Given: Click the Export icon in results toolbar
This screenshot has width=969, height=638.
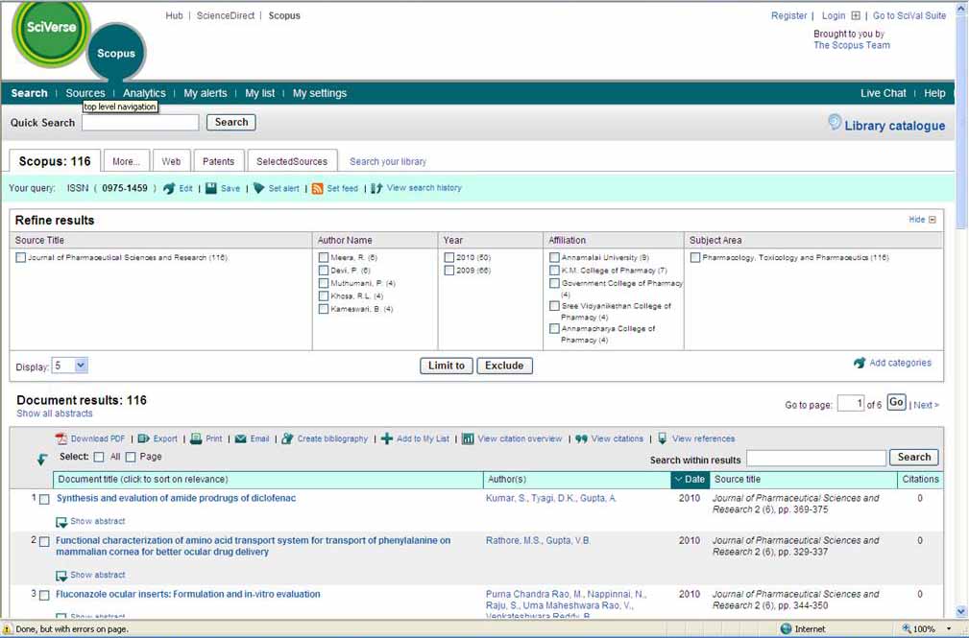Looking at the screenshot, I should (x=143, y=438).
